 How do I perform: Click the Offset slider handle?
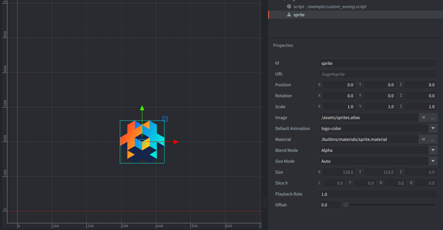(346, 205)
